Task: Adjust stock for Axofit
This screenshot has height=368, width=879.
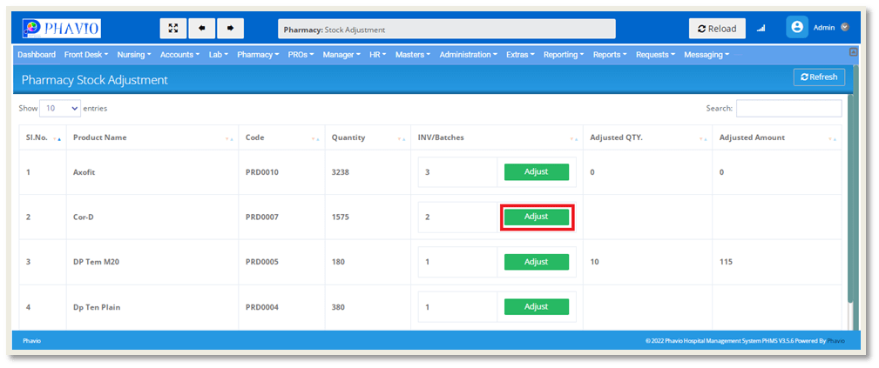Action: pos(536,171)
